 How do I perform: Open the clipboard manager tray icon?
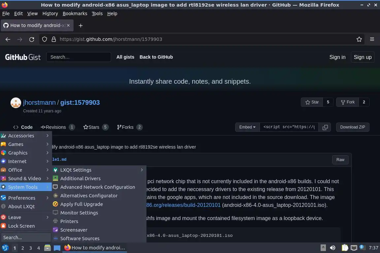[345, 248]
